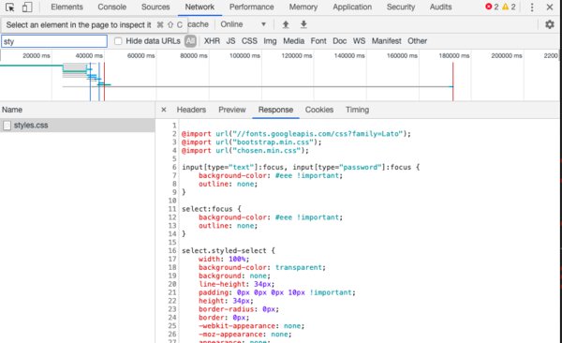Image resolution: width=562 pixels, height=343 pixels.
Task: Filter requests by JS
Action: (x=230, y=41)
